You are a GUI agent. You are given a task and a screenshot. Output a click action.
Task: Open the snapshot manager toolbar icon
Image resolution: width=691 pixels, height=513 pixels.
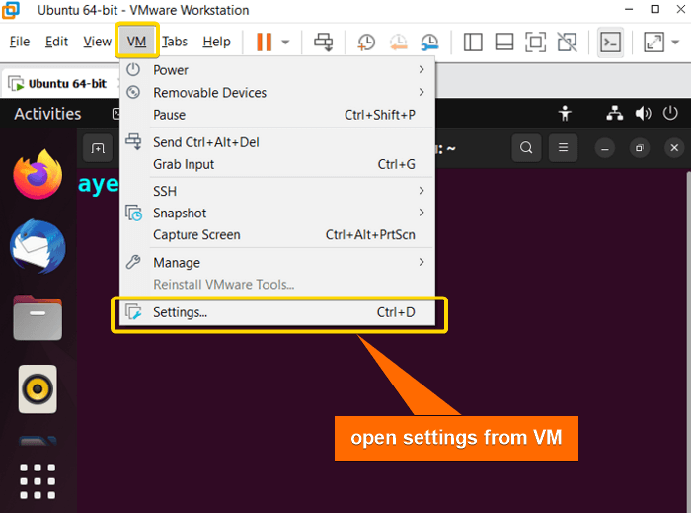429,43
